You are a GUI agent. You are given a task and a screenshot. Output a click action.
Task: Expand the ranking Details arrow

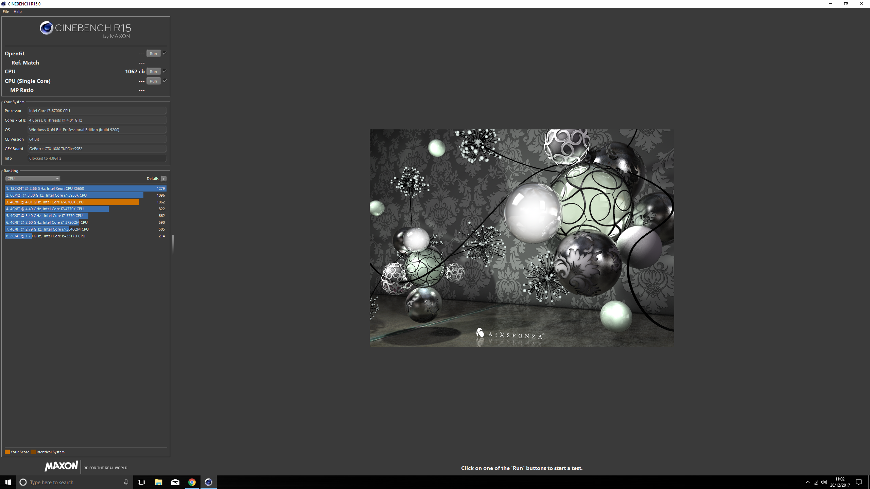(164, 179)
